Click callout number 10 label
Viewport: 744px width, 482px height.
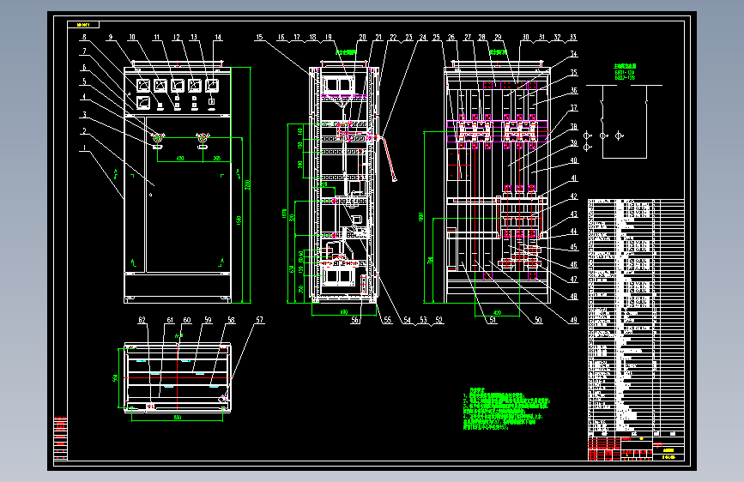pyautogui.click(x=132, y=37)
